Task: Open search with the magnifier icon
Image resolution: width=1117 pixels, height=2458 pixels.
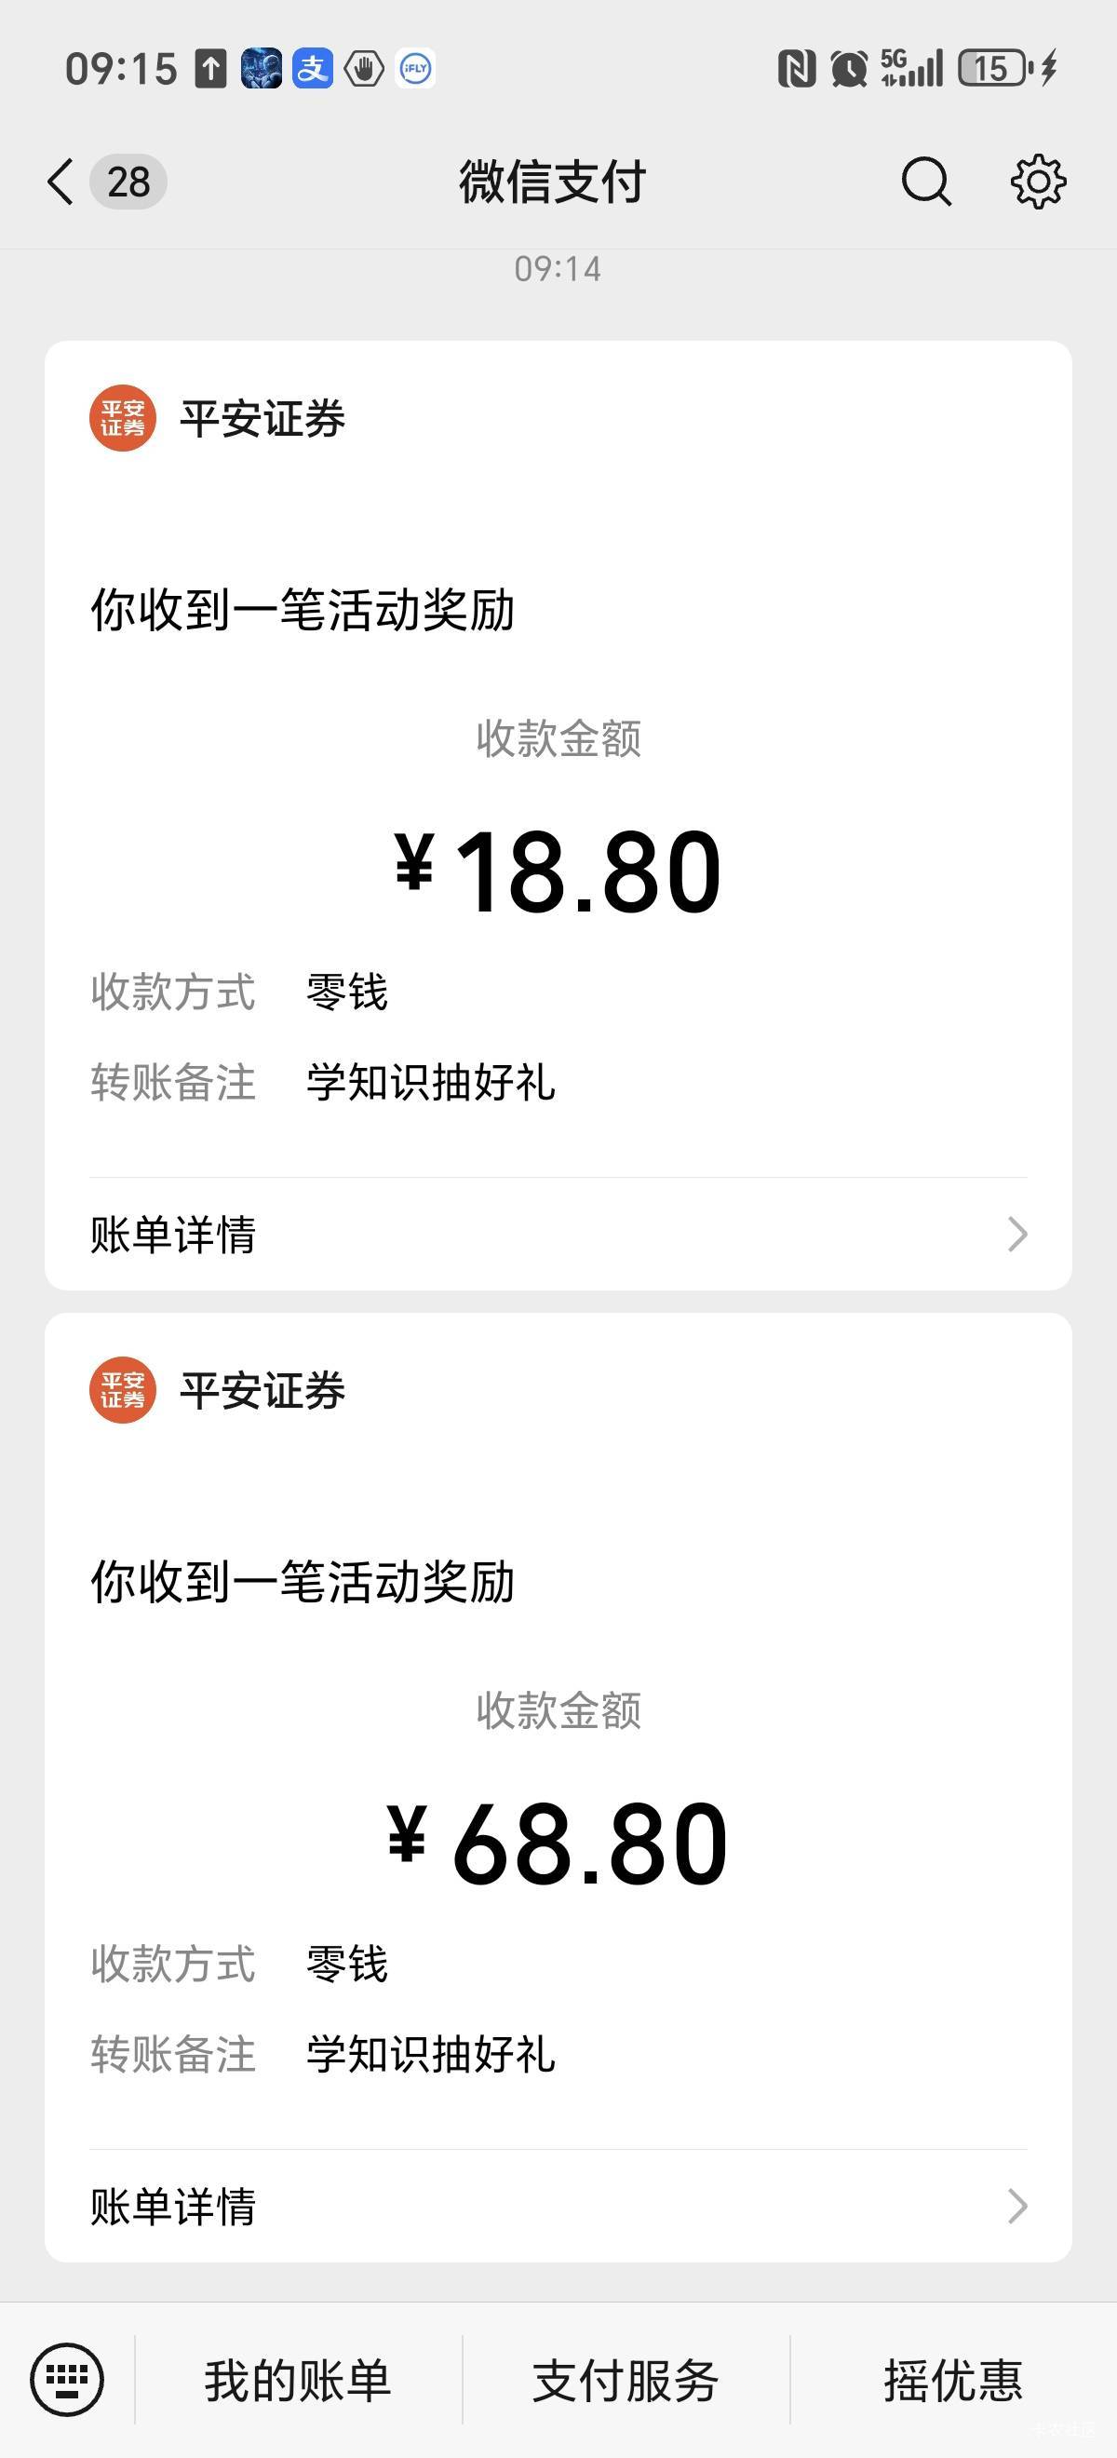Action: tap(925, 182)
